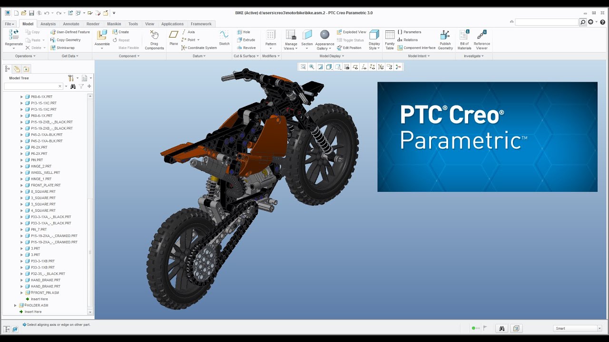This screenshot has height=342, width=609.
Task: Click the Revolve tool
Action: (246, 47)
